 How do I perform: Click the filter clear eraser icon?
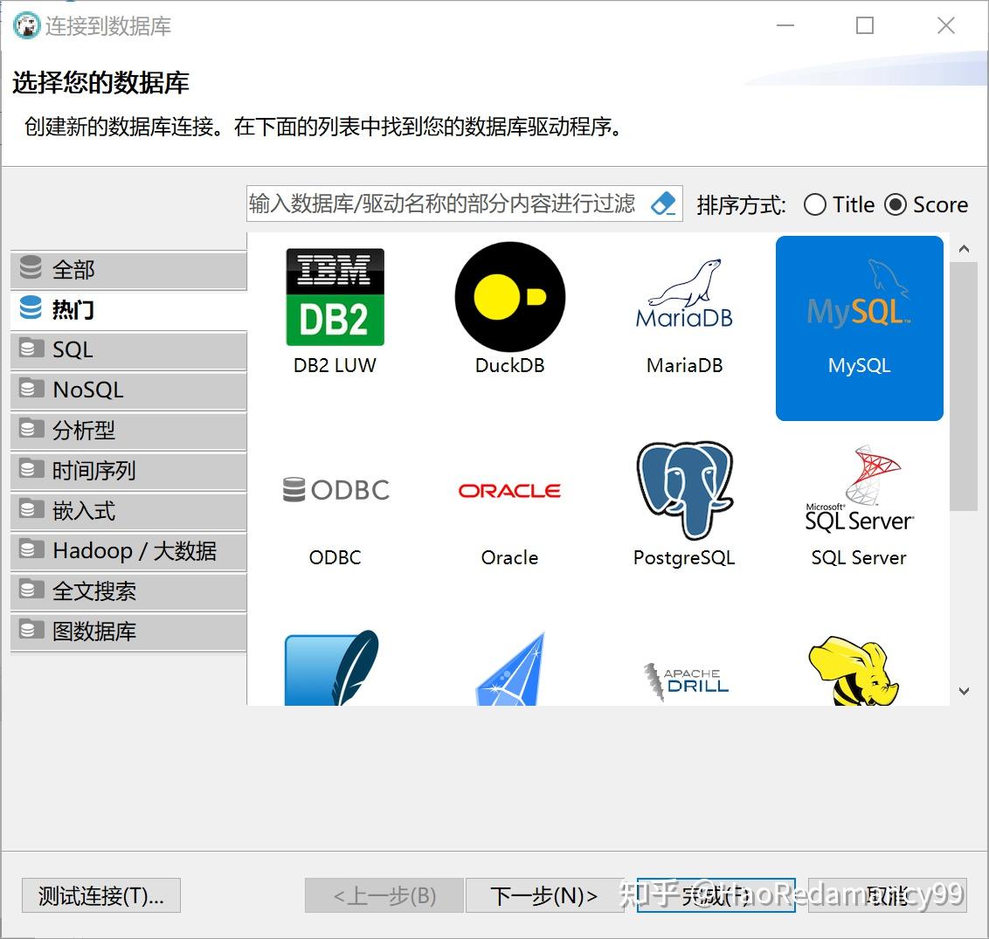(x=664, y=204)
